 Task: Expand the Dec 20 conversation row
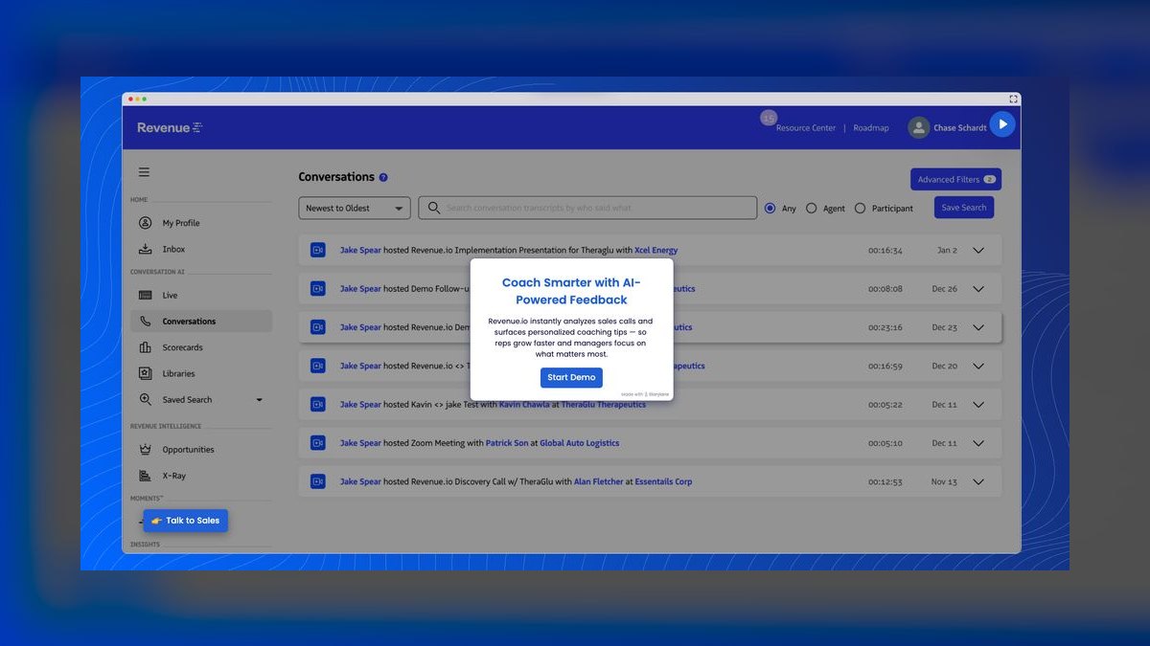(x=978, y=366)
